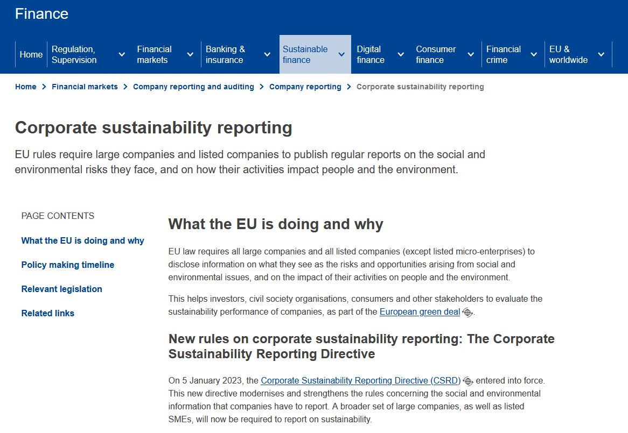
Task: Click the globe icon after European green deal
Action: point(467,313)
